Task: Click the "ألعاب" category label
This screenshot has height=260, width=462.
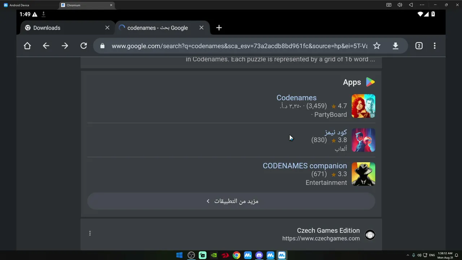Action: pyautogui.click(x=341, y=149)
